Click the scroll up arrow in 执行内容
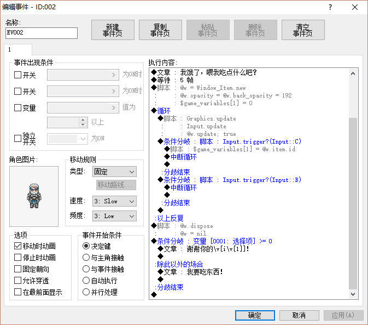368x325 pixels. [353, 74]
